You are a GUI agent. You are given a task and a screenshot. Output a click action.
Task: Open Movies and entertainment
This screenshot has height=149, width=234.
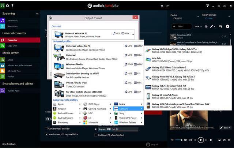[x=20, y=65]
